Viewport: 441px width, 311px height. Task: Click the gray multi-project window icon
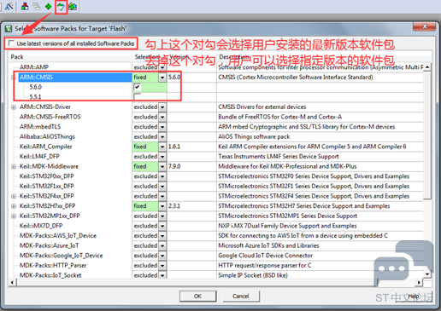coord(37,6)
